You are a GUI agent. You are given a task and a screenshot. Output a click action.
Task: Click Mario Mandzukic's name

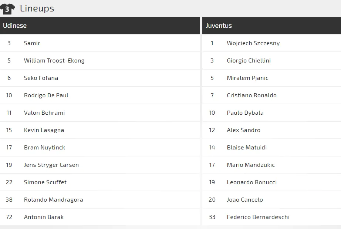[251, 165]
